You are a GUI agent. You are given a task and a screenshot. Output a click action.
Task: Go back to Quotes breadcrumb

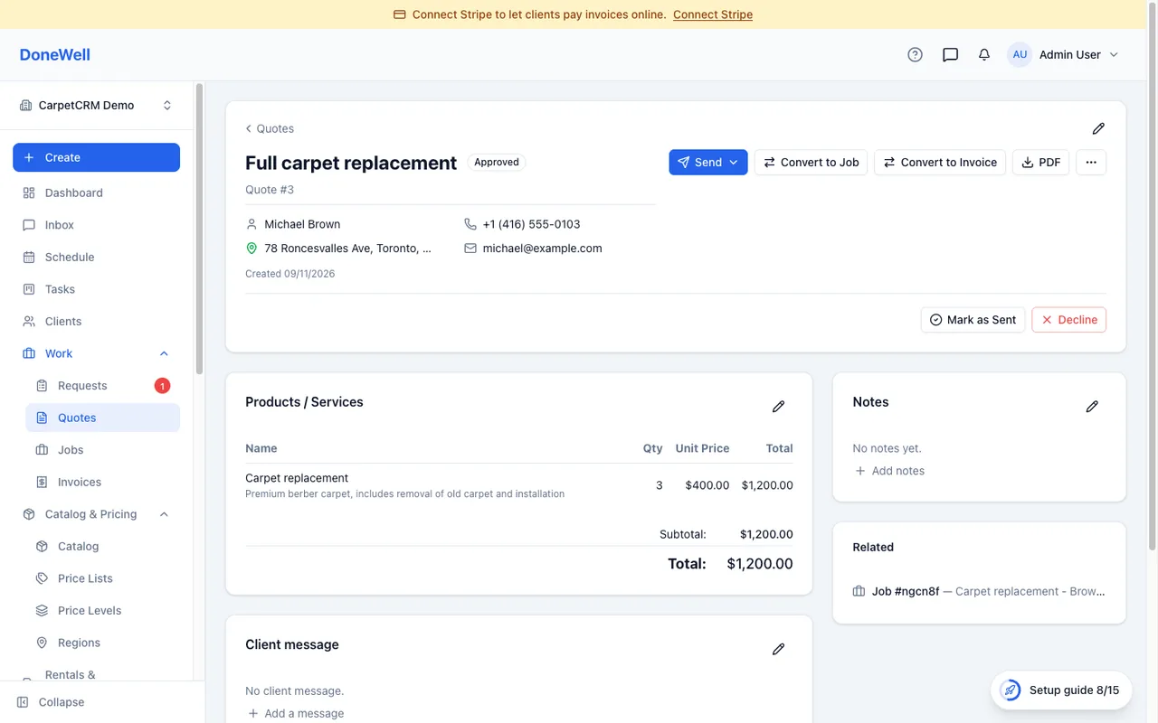[x=270, y=128]
